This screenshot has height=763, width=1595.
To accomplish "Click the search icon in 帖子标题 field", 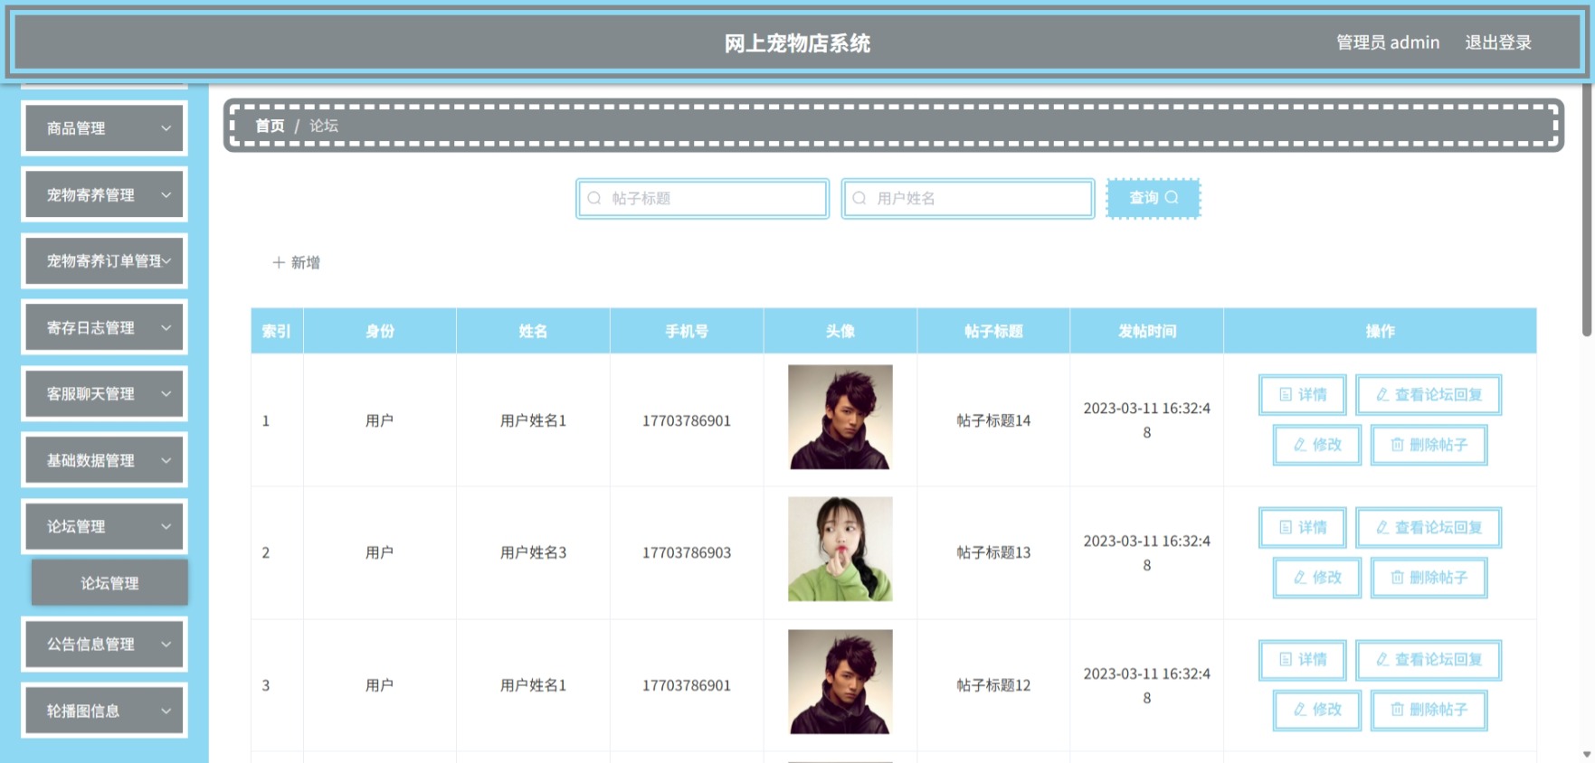I will [594, 198].
